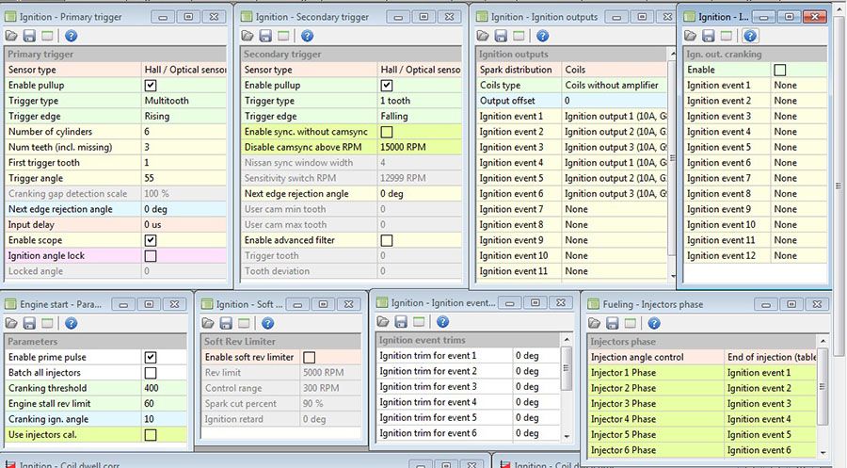Click the save disk icon in Secondary trigger window
The width and height of the screenshot is (847, 468).
(266, 36)
